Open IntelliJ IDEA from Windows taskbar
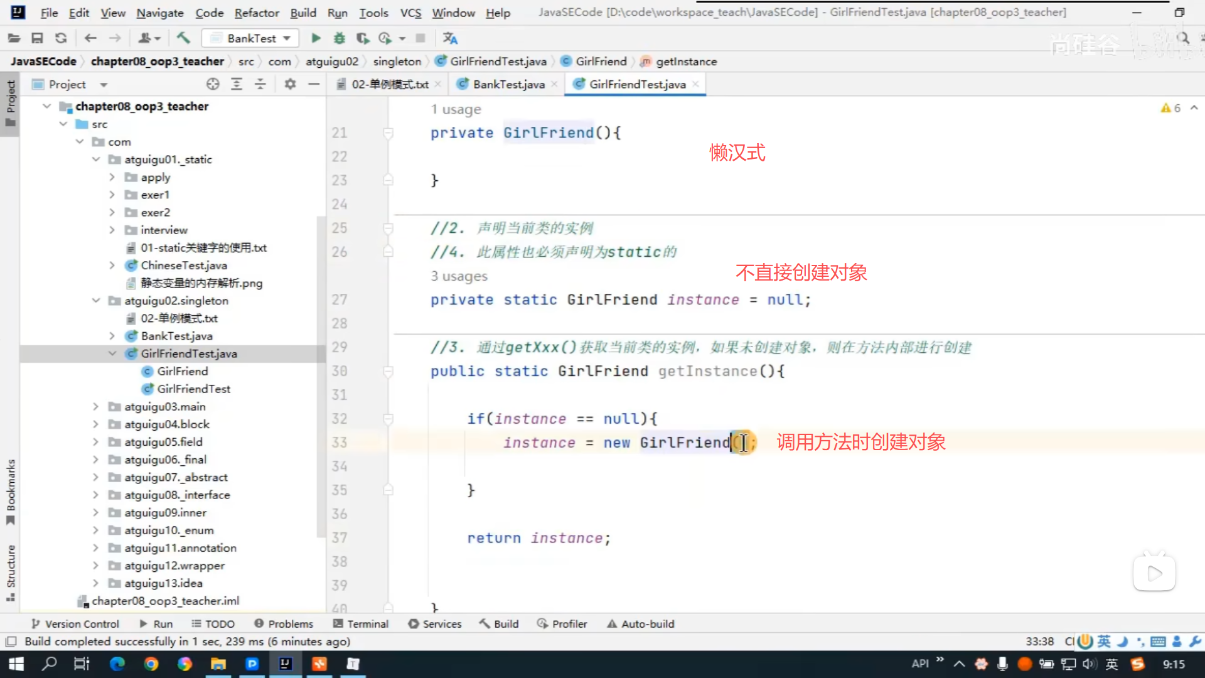Image resolution: width=1205 pixels, height=678 pixels. [286, 664]
